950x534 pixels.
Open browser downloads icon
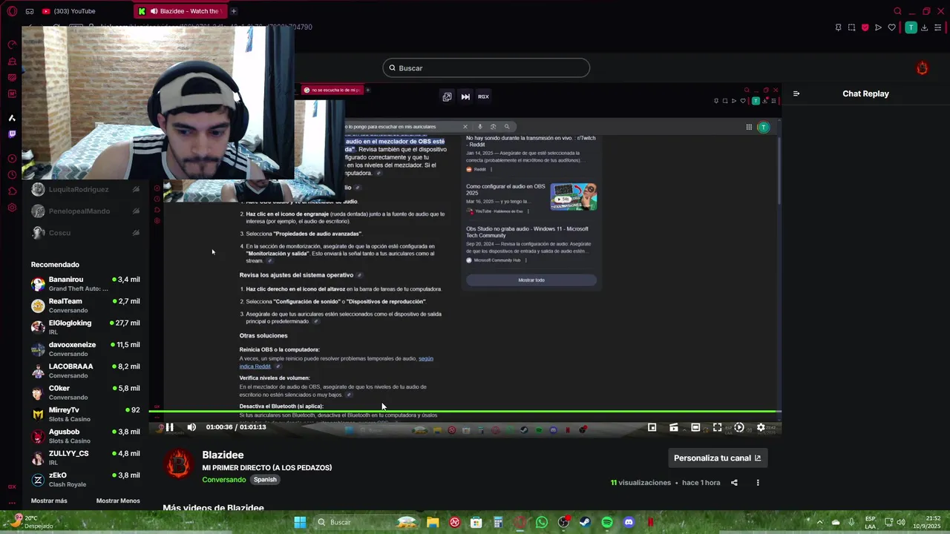pos(926,27)
